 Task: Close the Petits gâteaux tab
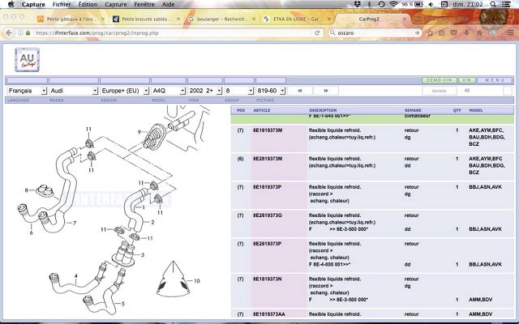(103, 19)
